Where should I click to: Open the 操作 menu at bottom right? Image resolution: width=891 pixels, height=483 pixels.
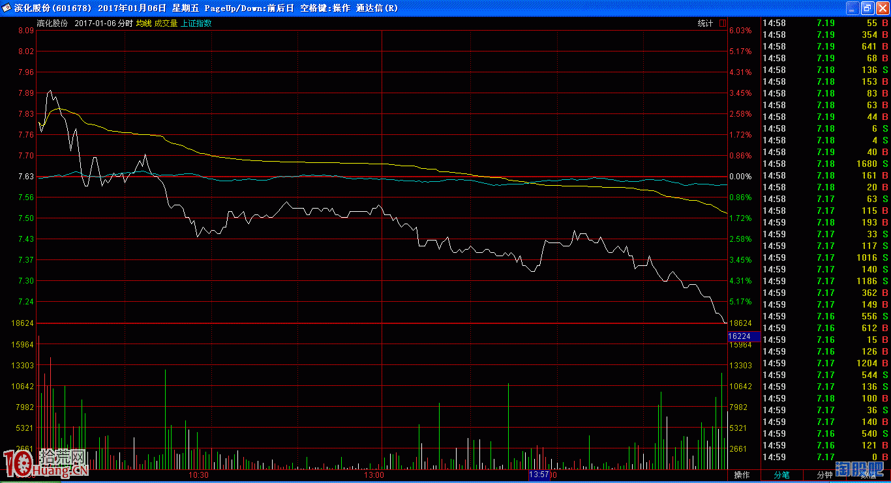(x=742, y=475)
